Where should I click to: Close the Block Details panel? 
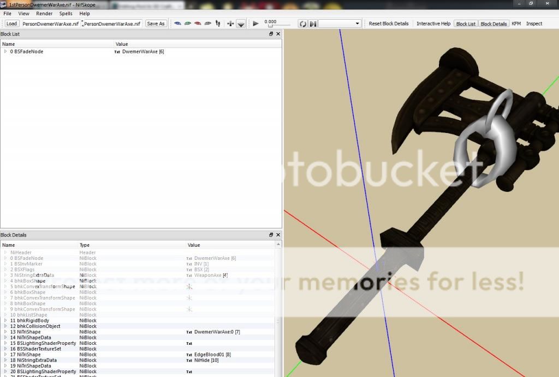click(x=278, y=235)
